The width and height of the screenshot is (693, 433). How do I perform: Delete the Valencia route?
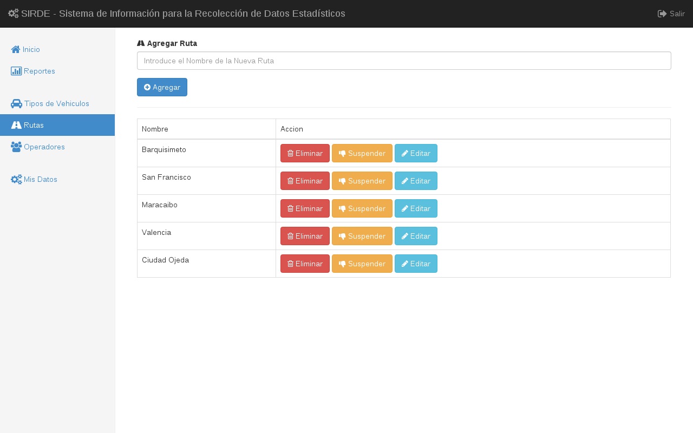305,236
